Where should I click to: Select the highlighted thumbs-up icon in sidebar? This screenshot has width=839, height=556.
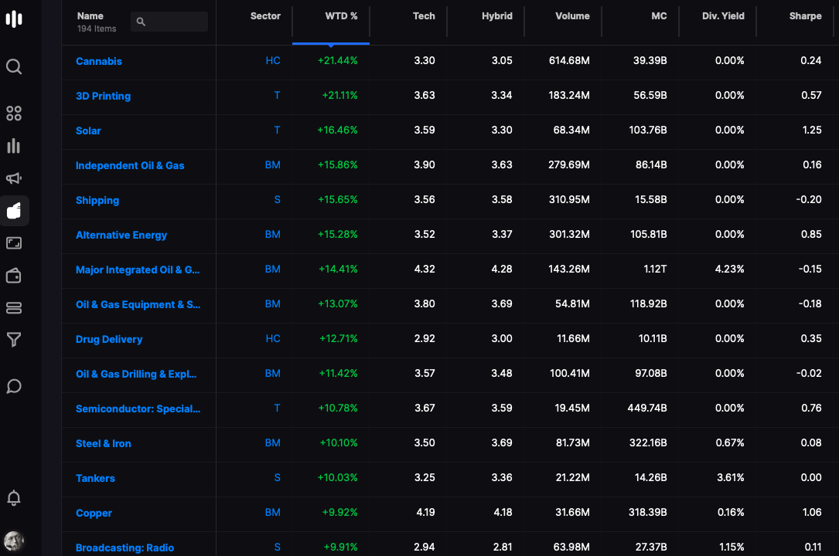[14, 211]
